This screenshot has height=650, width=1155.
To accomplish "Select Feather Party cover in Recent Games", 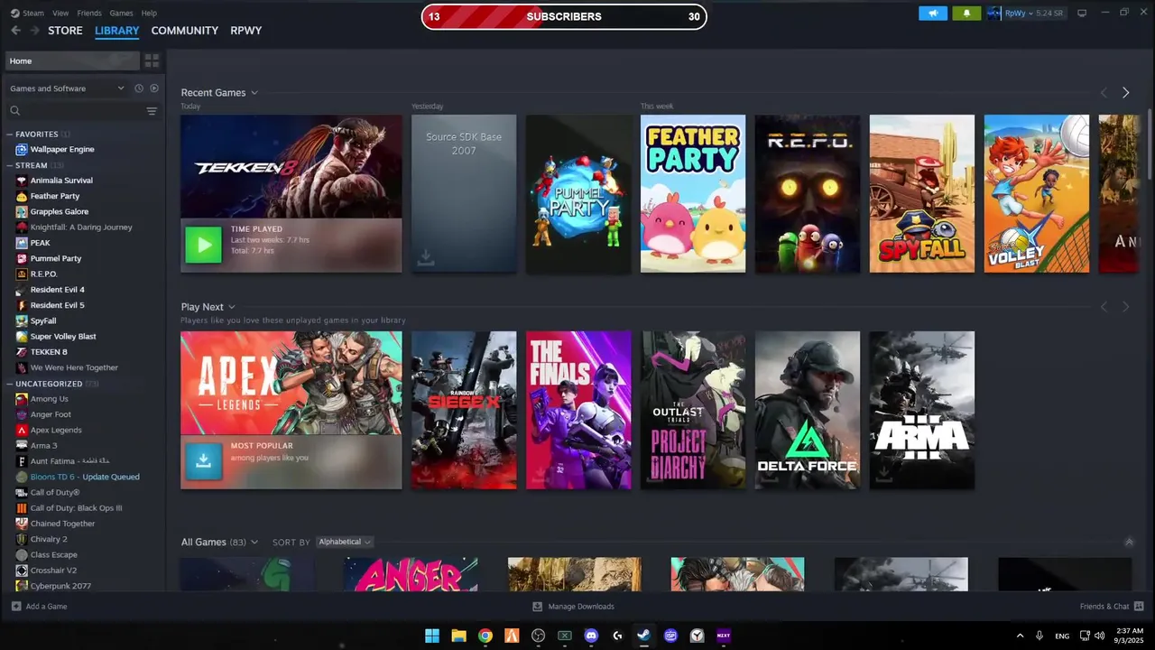I will tap(693, 193).
